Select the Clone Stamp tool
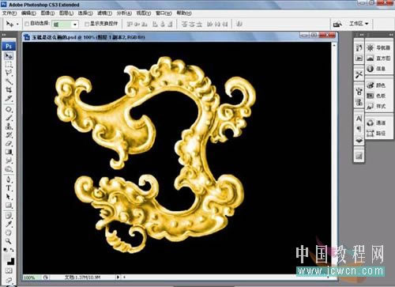Viewport: 395px width, 287px height. [9, 127]
